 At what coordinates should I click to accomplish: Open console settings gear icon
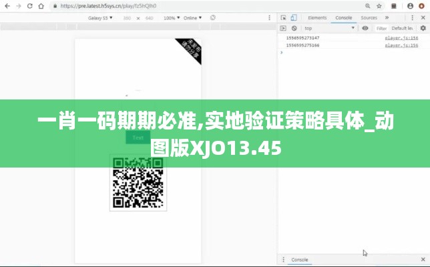(423, 28)
